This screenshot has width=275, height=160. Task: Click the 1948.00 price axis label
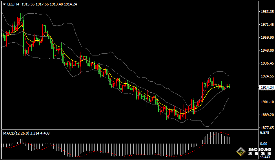pos(267,50)
